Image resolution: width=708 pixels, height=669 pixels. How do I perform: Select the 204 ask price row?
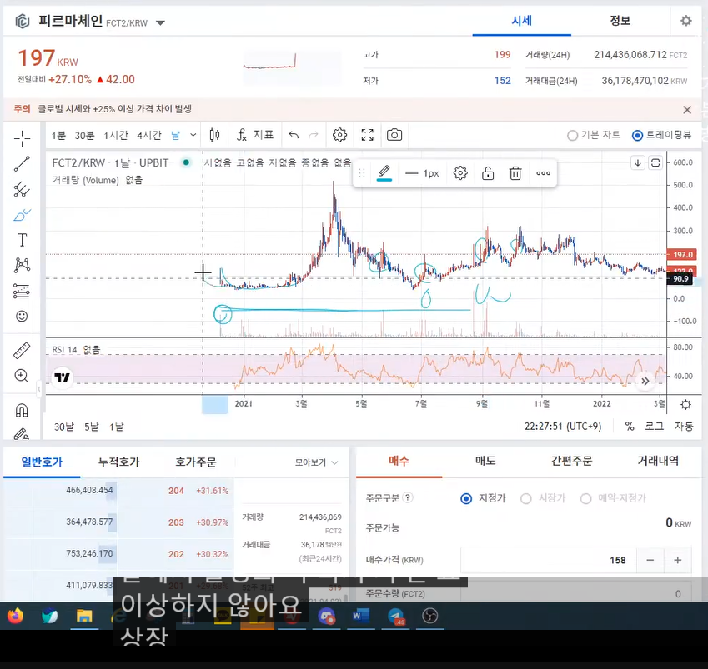118,491
